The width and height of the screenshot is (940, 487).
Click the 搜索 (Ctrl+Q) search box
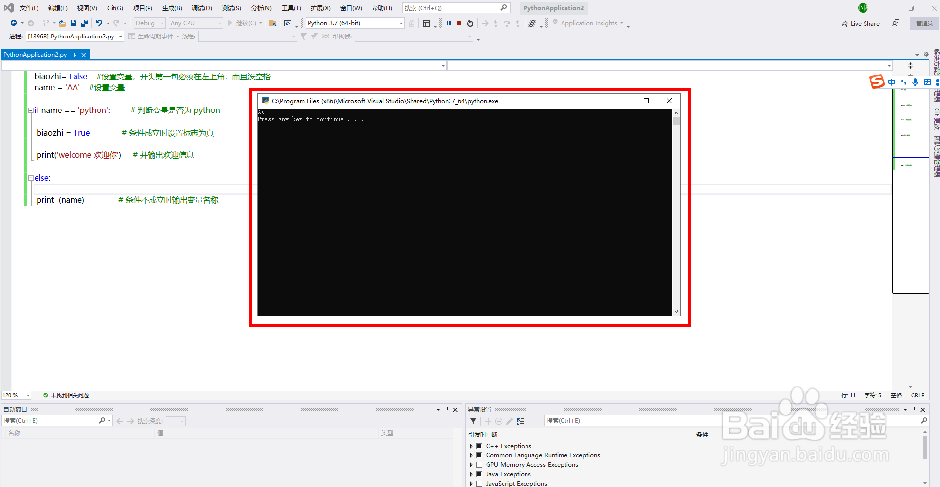[456, 8]
